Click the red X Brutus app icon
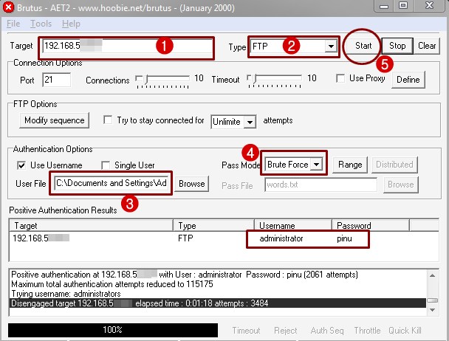Image resolution: width=449 pixels, height=341 pixels. click(x=8, y=7)
